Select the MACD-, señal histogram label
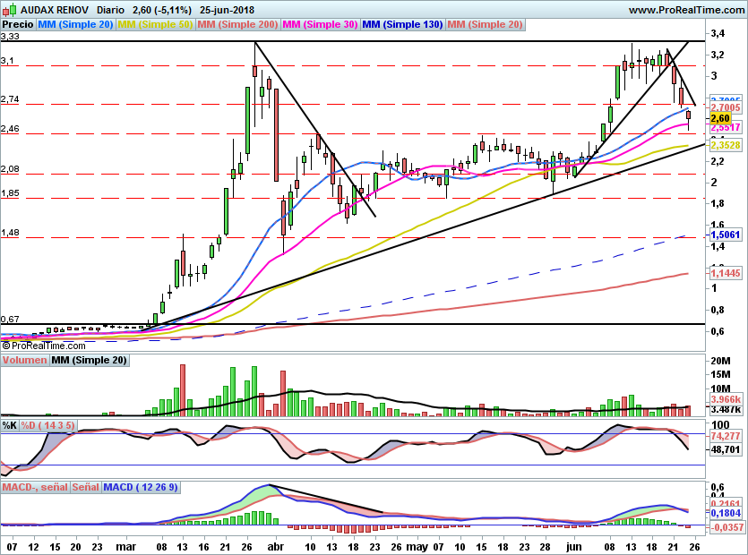Viewport: 748px width, 555px height. [35, 487]
